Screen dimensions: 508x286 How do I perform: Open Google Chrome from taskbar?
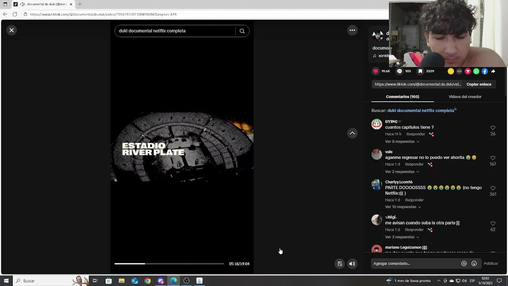[148, 281]
